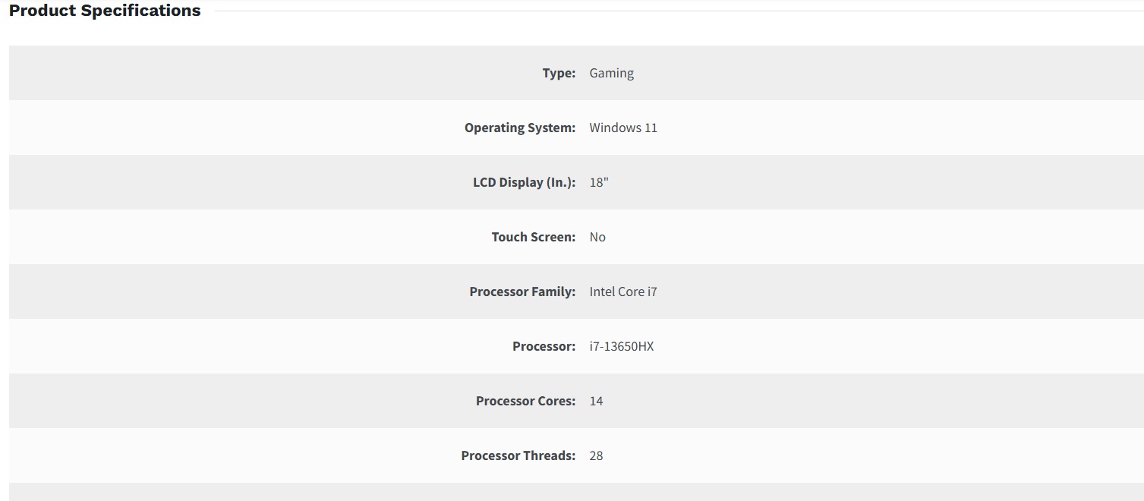Select the 18" display size value
The height and width of the screenshot is (501, 1144).
(x=599, y=182)
